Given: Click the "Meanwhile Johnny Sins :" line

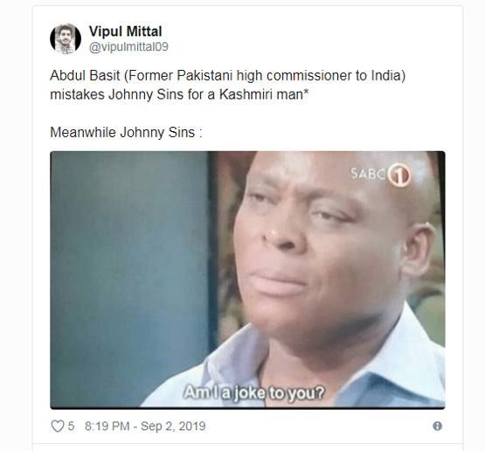Looking at the screenshot, I should coord(126,132).
